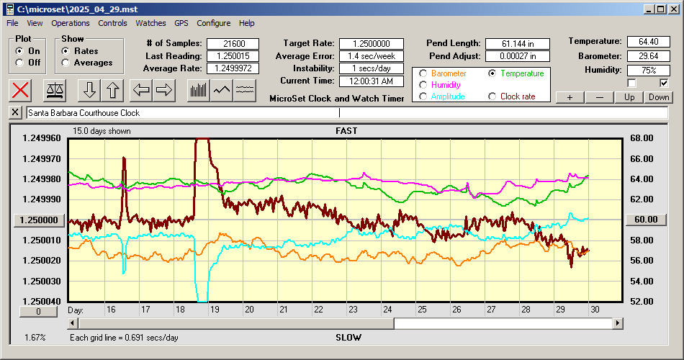The image size is (684, 360).
Task: Click the right arrow toolbar button
Action: (165, 90)
